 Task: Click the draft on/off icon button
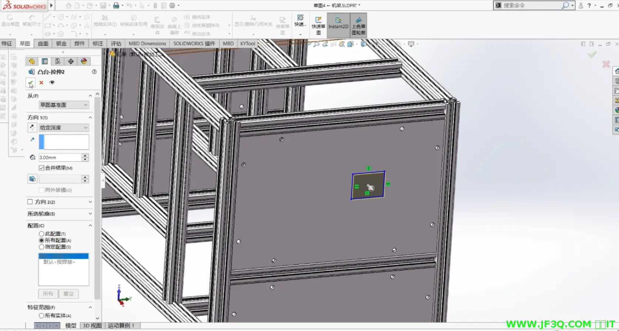tap(32, 179)
